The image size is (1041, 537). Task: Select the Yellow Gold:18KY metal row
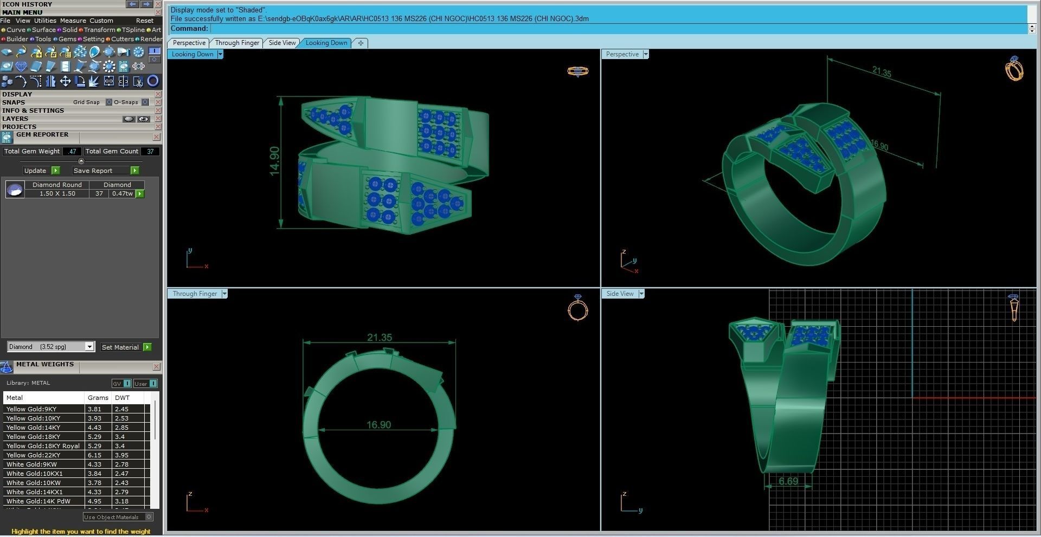(x=76, y=437)
